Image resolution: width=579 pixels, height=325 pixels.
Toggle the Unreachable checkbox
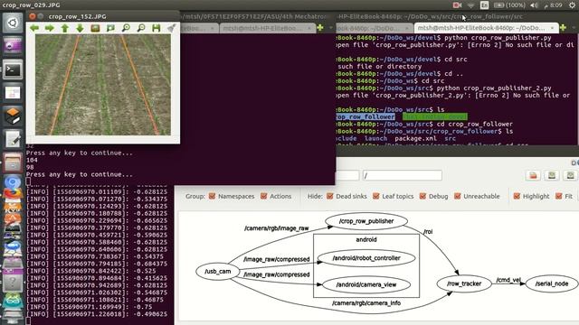pyautogui.click(x=458, y=196)
